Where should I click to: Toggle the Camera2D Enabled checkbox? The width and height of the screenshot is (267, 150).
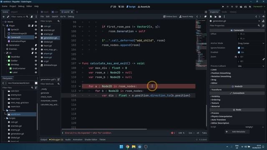tap(239, 52)
